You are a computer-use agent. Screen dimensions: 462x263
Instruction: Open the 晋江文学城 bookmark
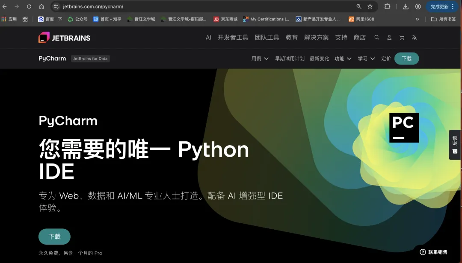point(141,19)
